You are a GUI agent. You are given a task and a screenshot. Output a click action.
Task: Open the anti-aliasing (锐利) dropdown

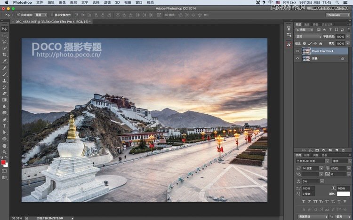coord(343,216)
